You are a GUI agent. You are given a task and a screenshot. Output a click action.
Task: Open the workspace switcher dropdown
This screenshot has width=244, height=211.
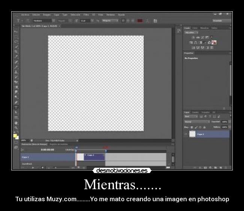[x=221, y=21]
